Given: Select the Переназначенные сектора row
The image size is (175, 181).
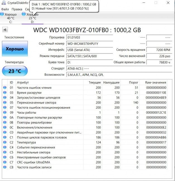Looking at the screenshot, I should click(x=85, y=102).
